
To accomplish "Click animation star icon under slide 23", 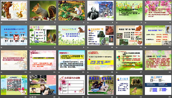I will 117,97.
